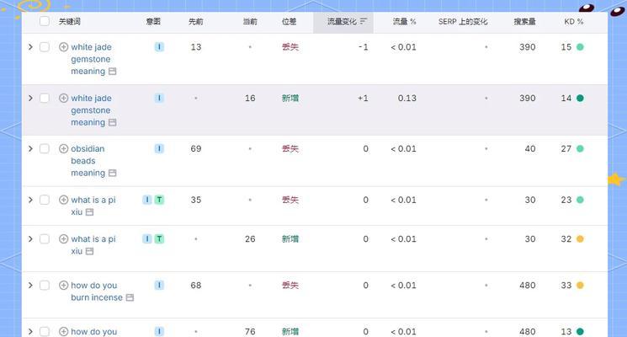Click search volume value 40
This screenshot has width=627, height=337.
[530, 148]
